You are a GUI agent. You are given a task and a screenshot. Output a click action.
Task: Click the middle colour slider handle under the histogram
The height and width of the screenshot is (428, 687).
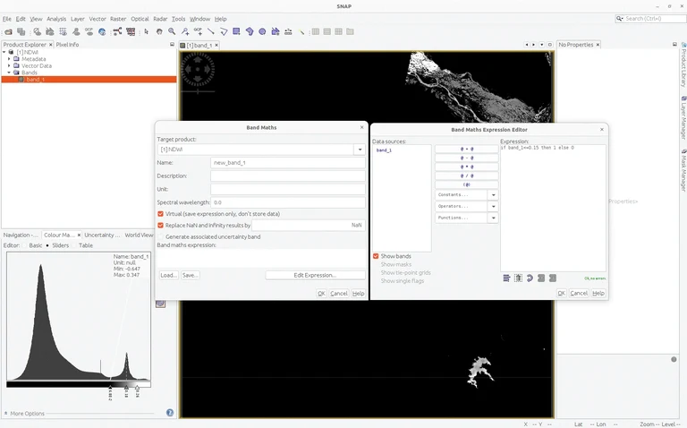pos(126,388)
